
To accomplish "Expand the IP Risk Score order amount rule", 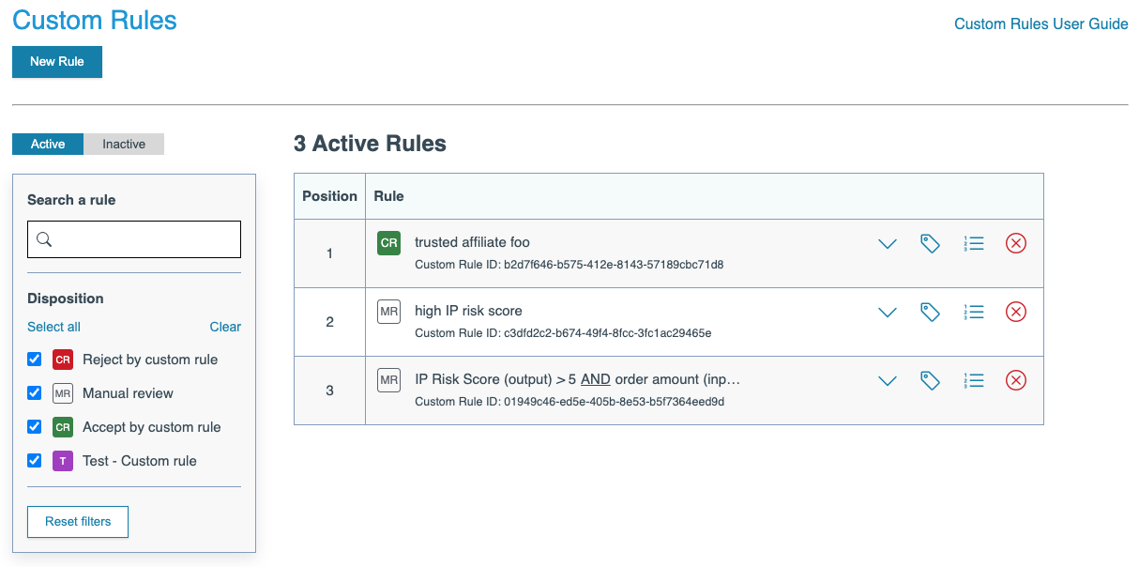I will coord(888,381).
